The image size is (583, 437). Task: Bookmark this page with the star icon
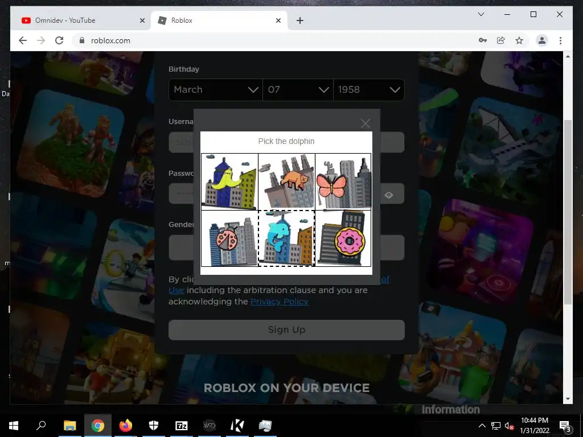click(x=519, y=40)
